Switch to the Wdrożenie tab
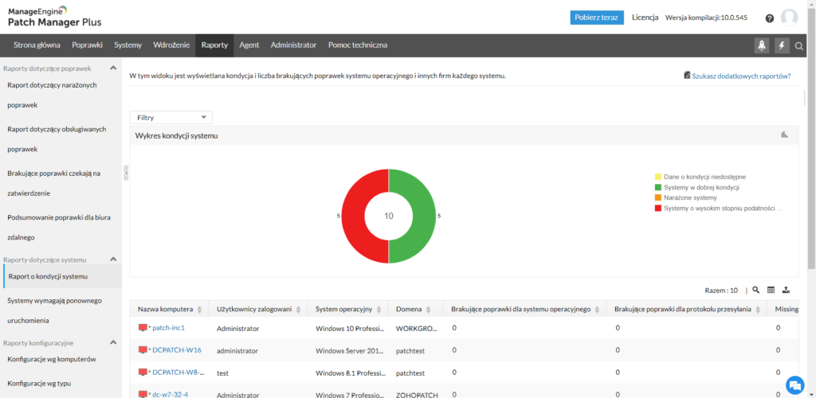 (171, 45)
